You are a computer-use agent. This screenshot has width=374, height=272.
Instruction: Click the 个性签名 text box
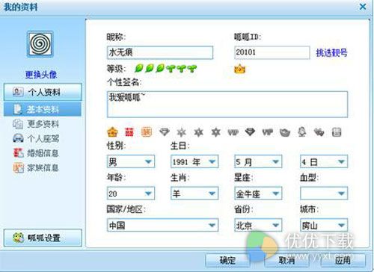(227, 105)
